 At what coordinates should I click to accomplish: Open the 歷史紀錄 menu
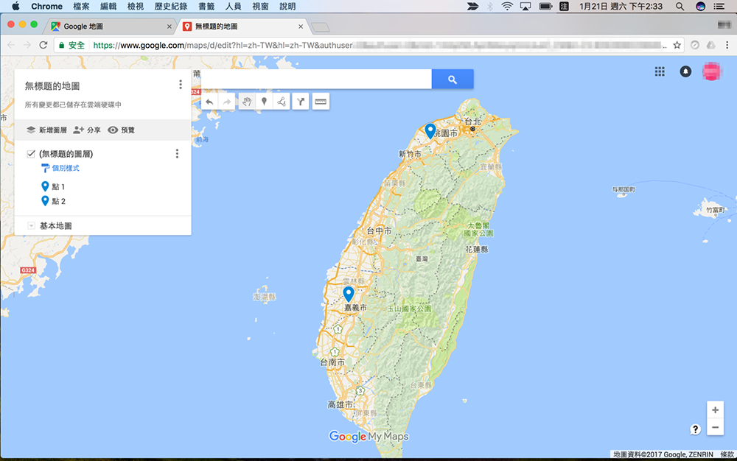coord(171,7)
